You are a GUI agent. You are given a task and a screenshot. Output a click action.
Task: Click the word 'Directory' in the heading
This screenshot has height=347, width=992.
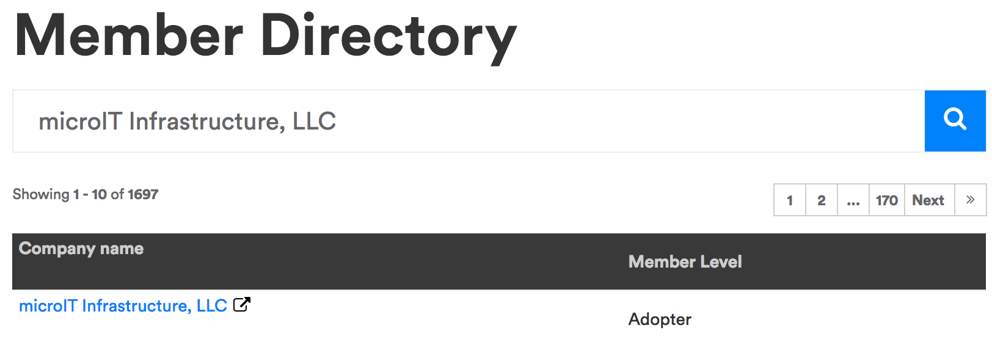388,37
